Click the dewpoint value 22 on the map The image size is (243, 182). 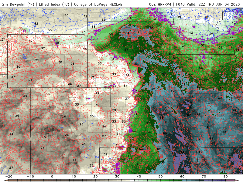coord(74,160)
